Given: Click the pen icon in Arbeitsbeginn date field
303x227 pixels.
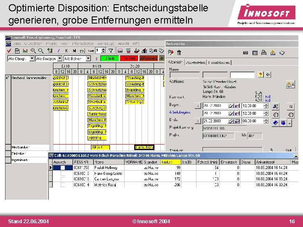Looking at the screenshot, I should [x=231, y=113].
